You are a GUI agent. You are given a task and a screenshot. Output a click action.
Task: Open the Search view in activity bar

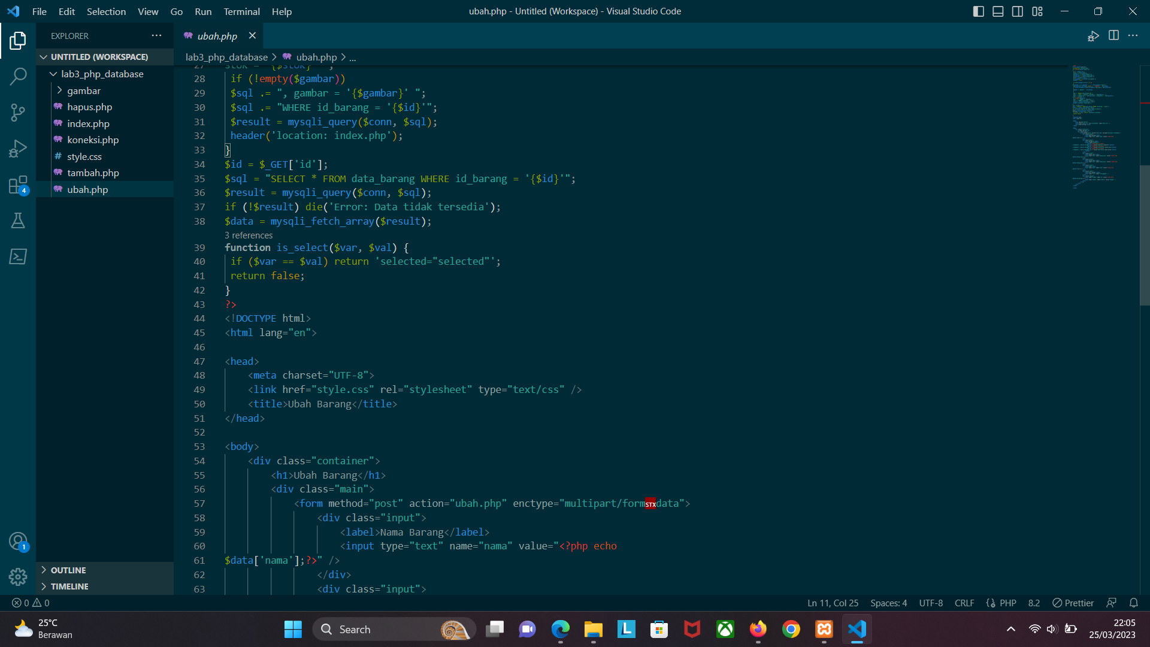[18, 76]
